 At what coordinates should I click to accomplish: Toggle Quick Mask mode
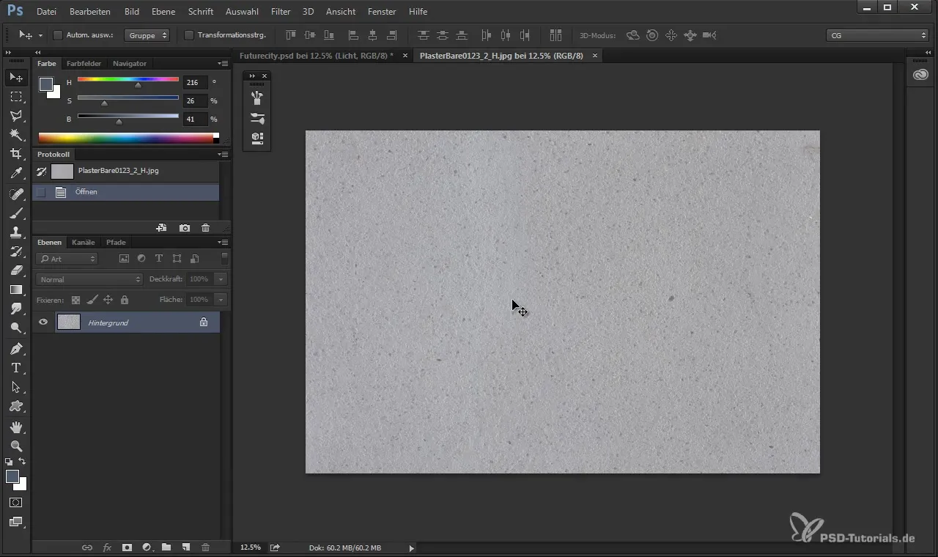click(x=16, y=503)
